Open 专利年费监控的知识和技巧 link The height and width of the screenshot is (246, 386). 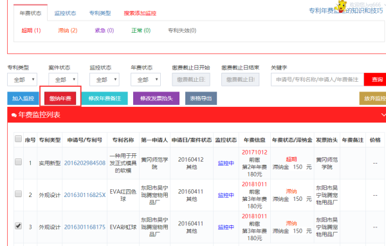[x=346, y=10]
